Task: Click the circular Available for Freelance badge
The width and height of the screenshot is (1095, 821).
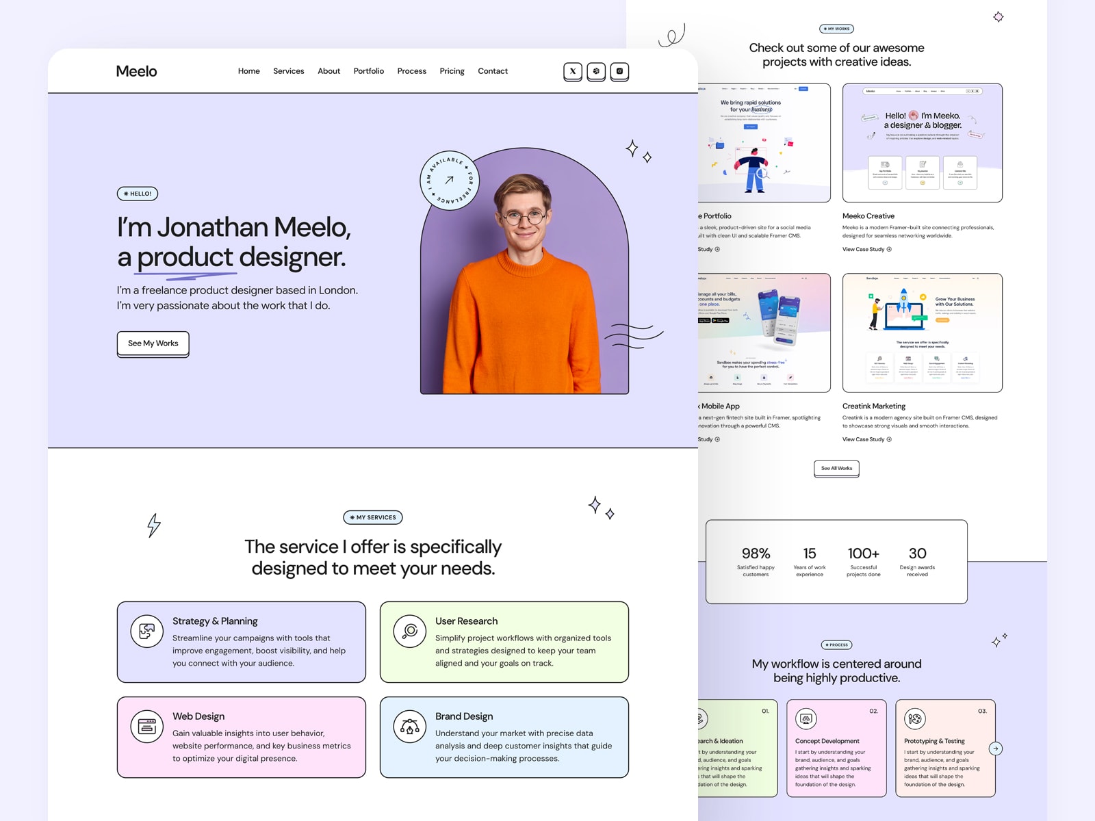Action: click(x=449, y=181)
